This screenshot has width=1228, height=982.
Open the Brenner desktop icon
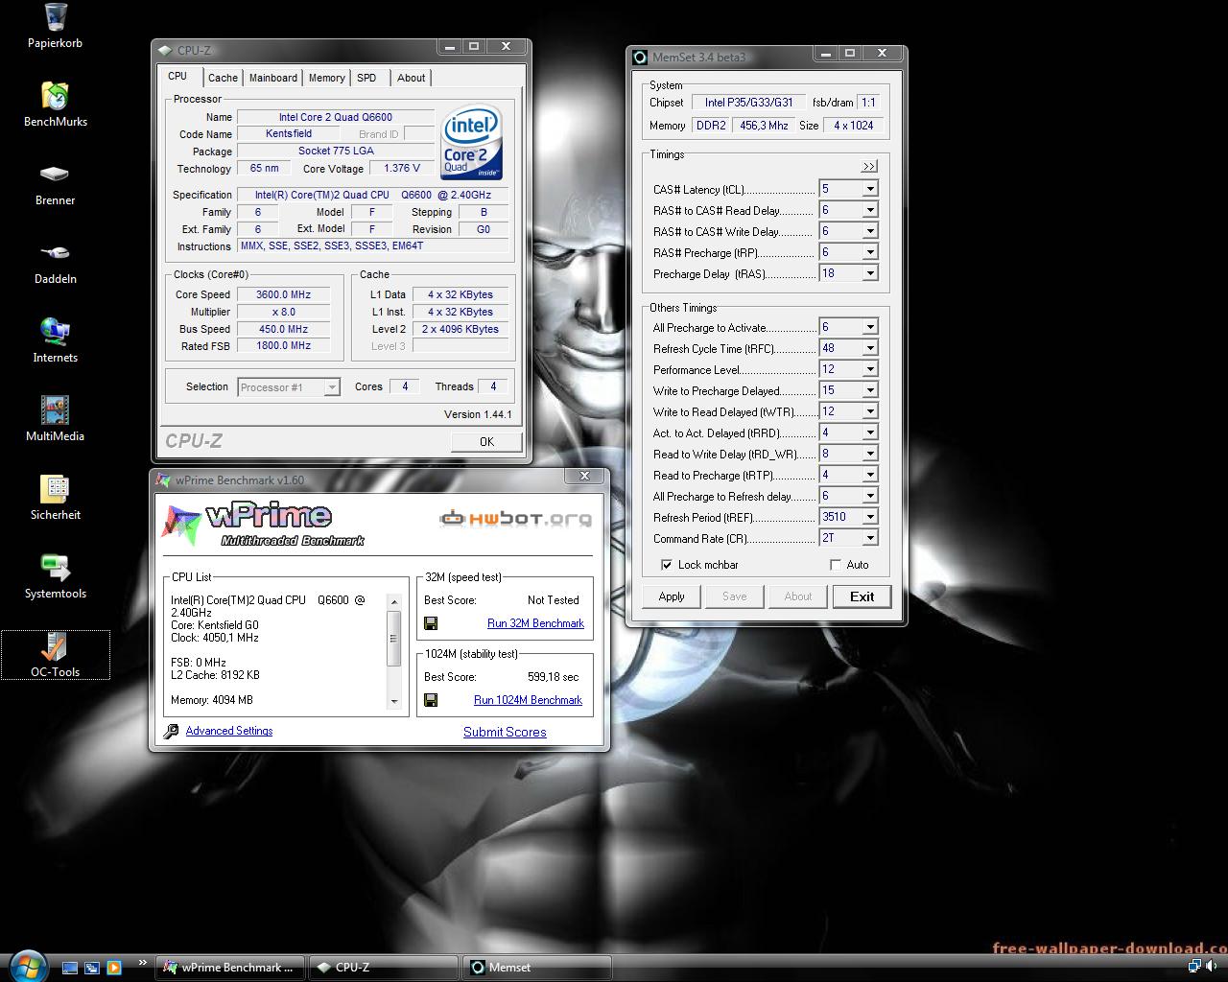click(x=55, y=183)
